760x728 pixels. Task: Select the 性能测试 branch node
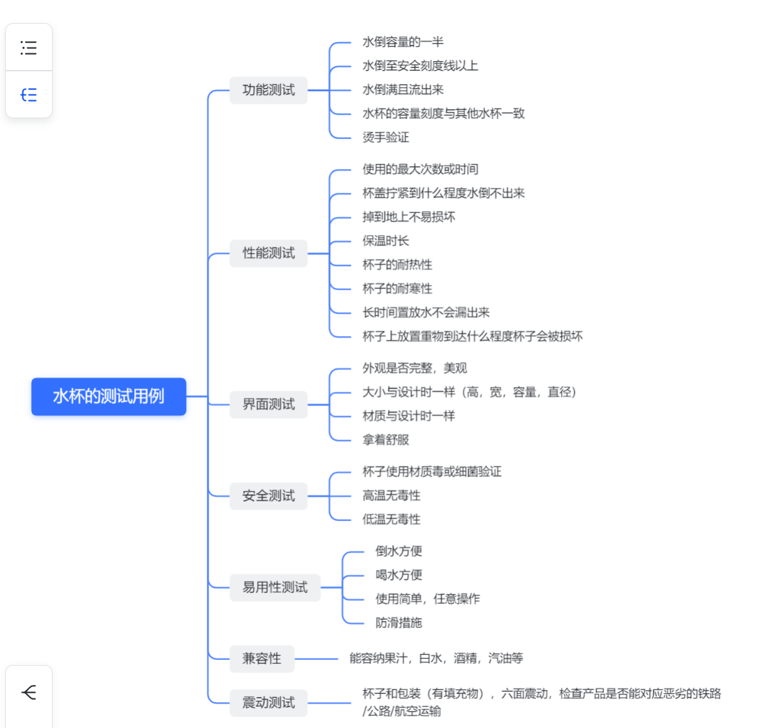point(269,253)
